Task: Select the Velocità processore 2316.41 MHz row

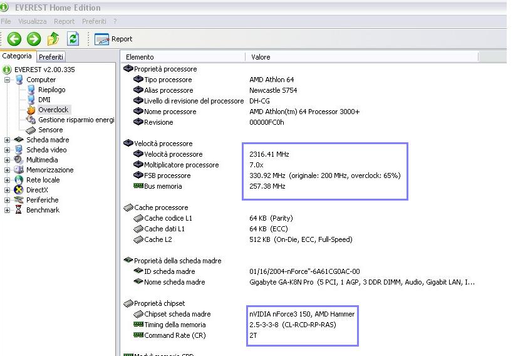Action: [211, 154]
